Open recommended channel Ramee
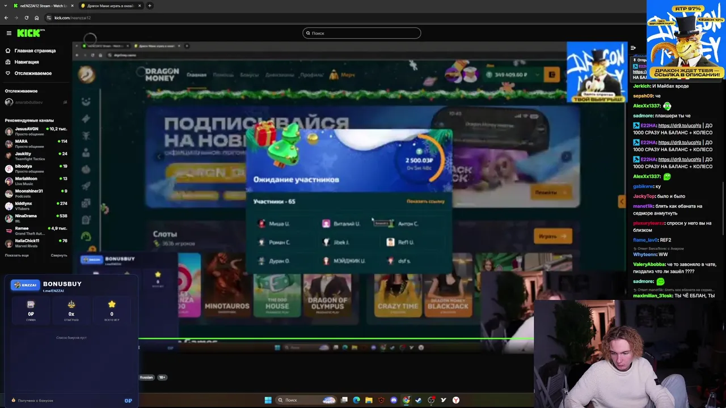This screenshot has width=726, height=408. click(x=36, y=231)
